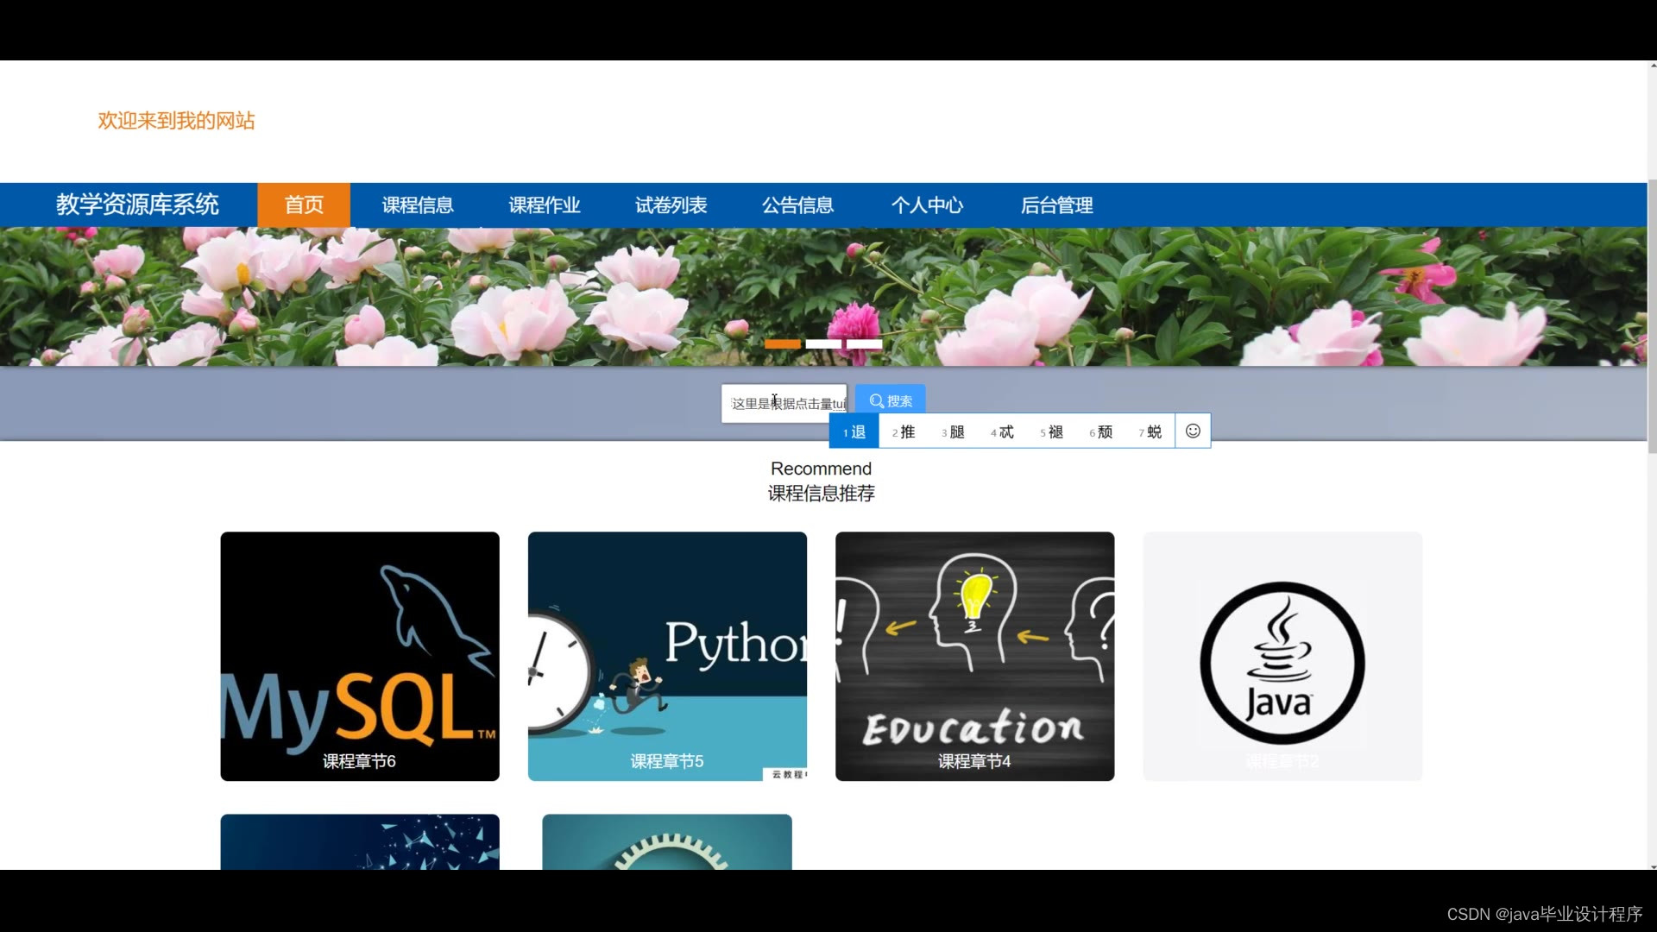Select the second carousel indicator bar
Viewport: 1657px width, 932px height.
tap(823, 343)
